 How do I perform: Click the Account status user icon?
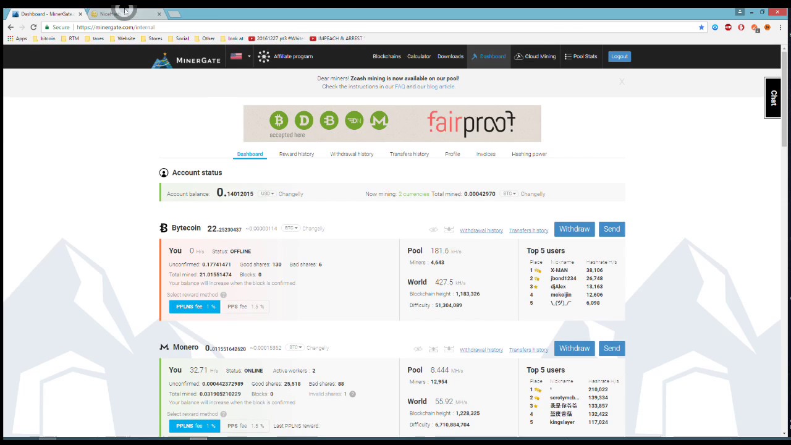(x=164, y=173)
